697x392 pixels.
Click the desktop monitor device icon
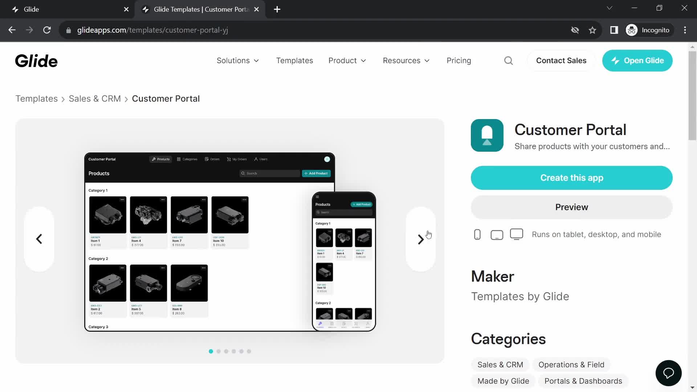(x=517, y=234)
